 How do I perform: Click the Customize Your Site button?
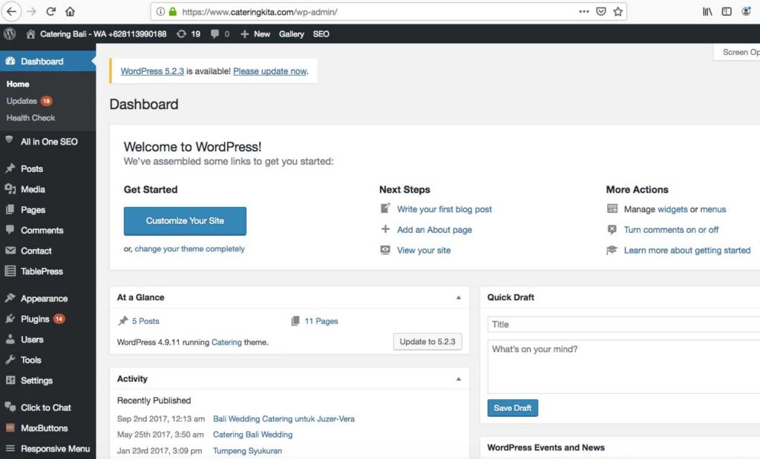(185, 220)
